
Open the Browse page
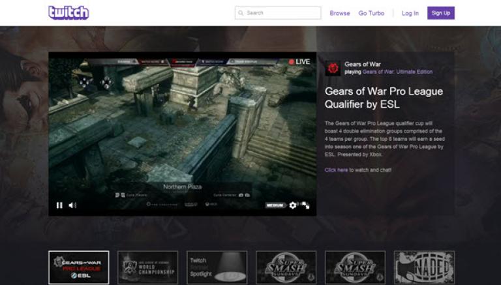[340, 13]
